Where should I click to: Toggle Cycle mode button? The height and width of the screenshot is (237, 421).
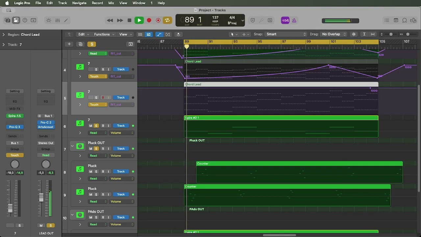167,20
